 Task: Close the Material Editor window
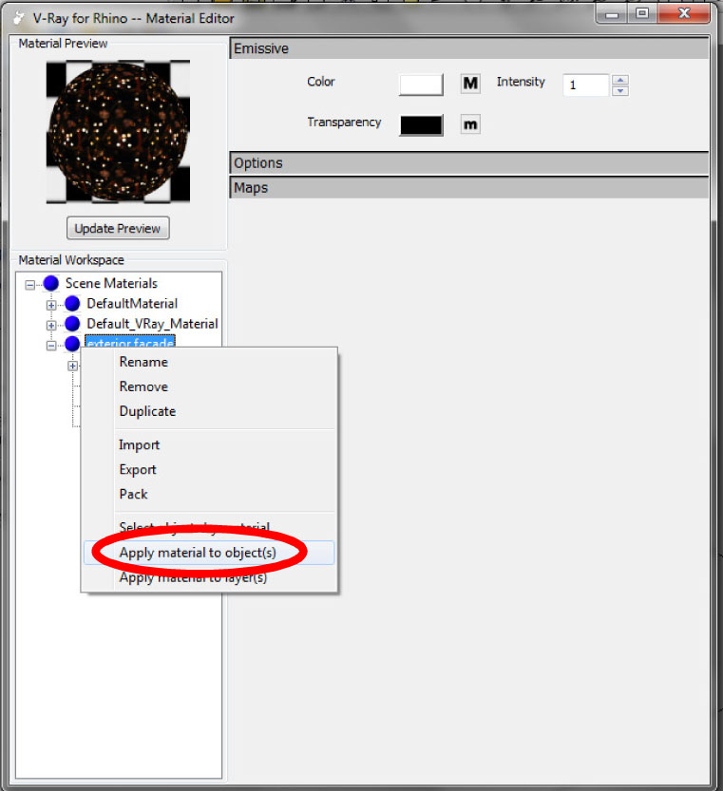point(684,13)
